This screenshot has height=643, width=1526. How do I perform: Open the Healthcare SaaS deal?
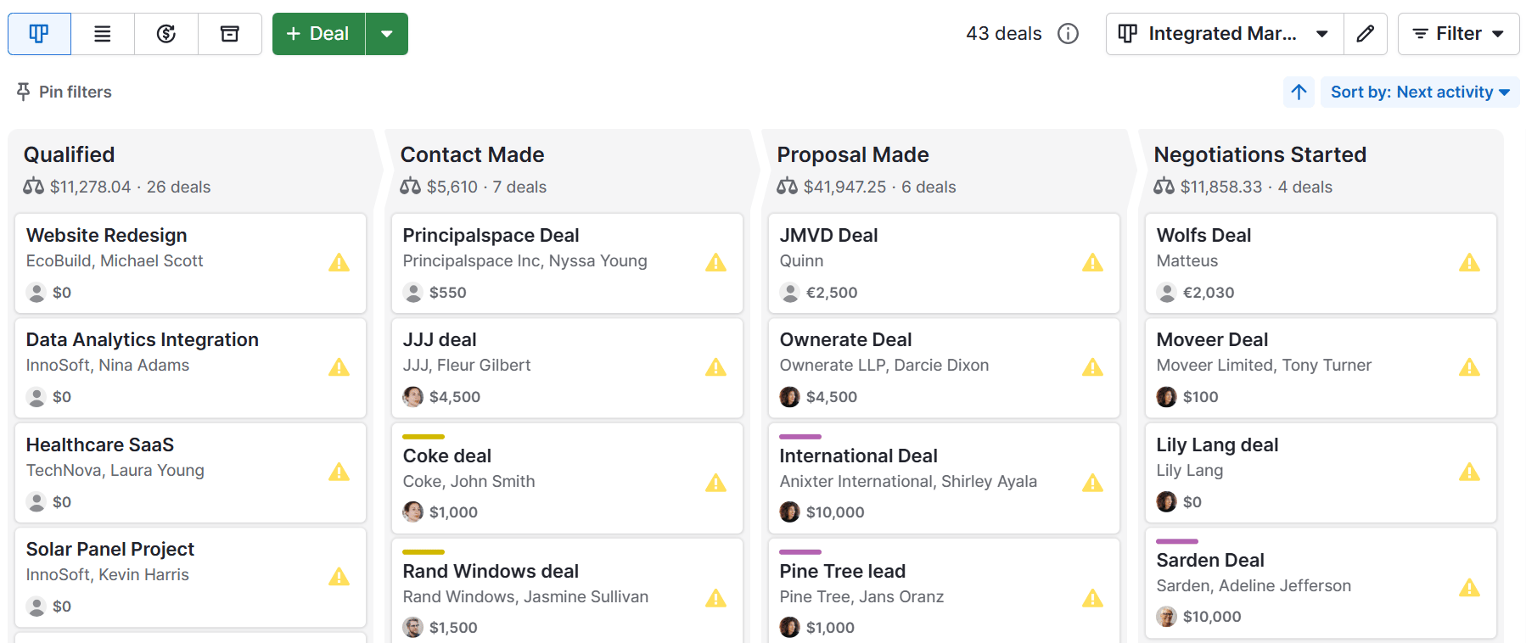pos(190,472)
